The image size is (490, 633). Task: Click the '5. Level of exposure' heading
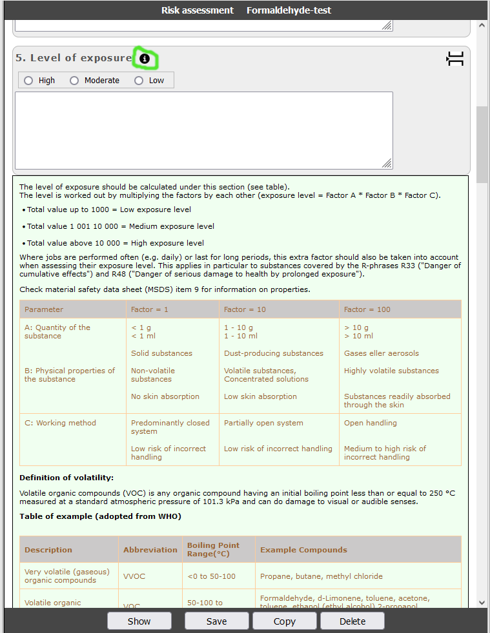74,58
